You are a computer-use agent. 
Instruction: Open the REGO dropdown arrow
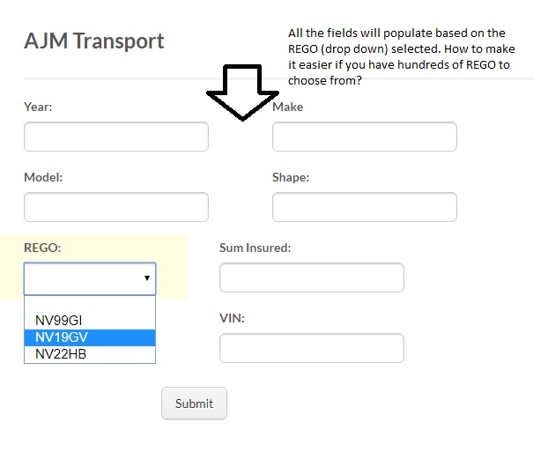click(x=146, y=278)
